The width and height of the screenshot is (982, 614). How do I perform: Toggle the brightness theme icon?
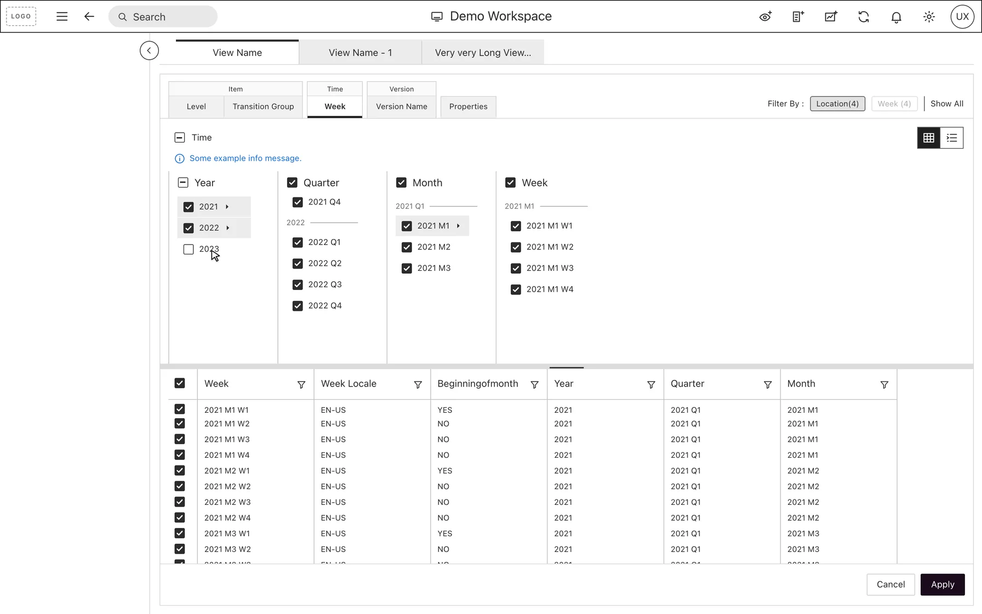point(929,16)
